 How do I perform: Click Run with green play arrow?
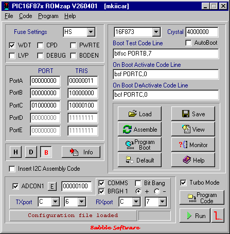pyautogui.click(x=195, y=215)
